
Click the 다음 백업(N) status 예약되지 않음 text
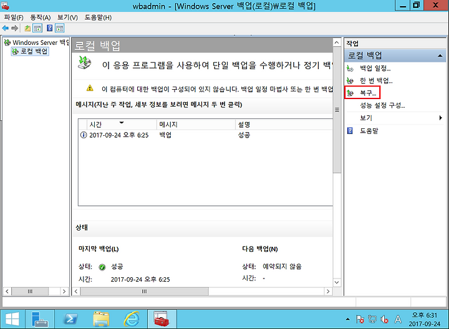coord(282,267)
